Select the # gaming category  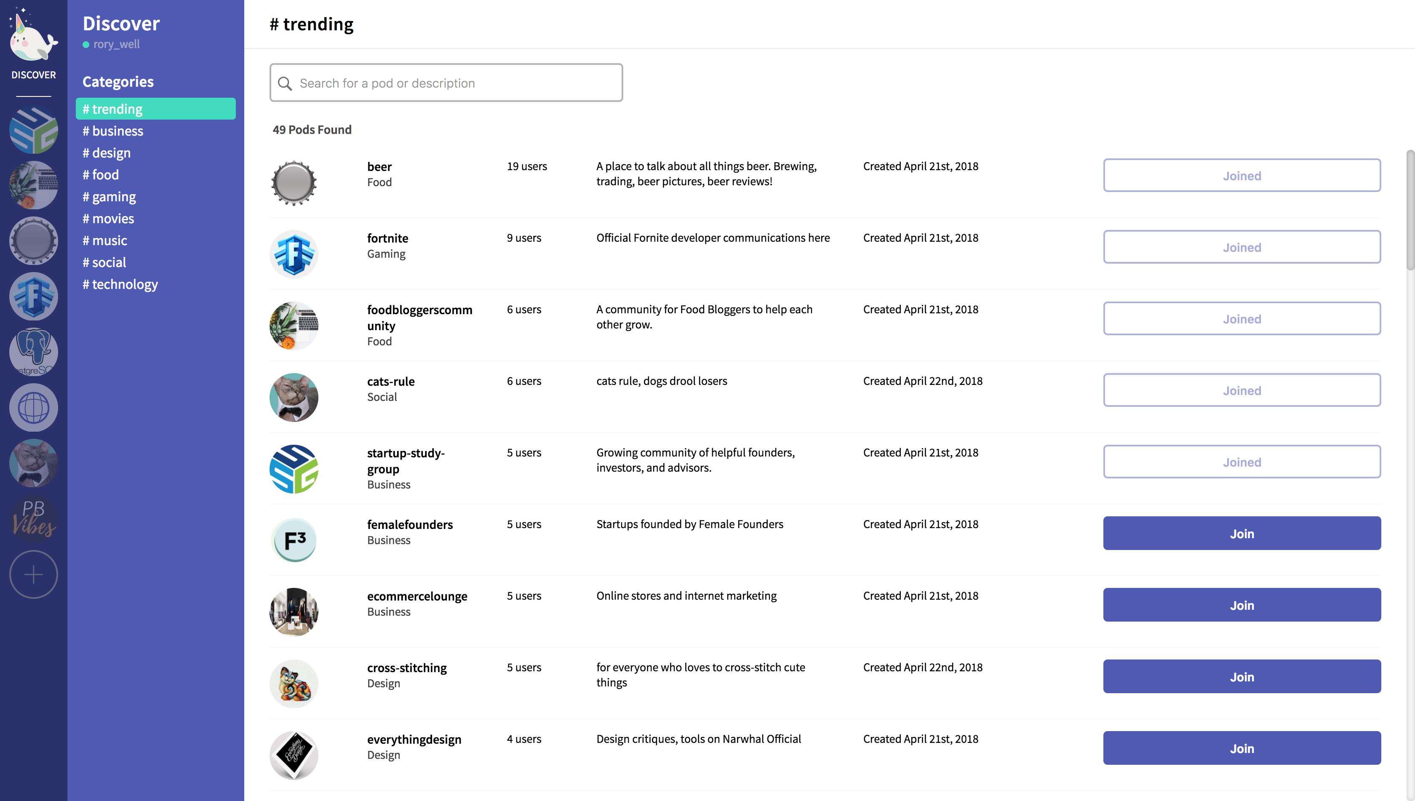109,197
